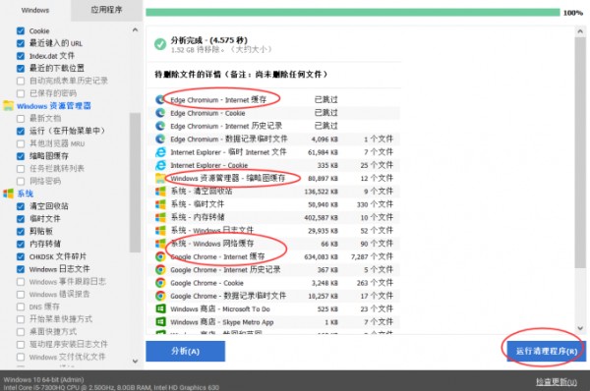Click the Chrome icon beside Google Chrome - Cookie
This screenshot has width=590, height=391.
pyautogui.click(x=160, y=283)
